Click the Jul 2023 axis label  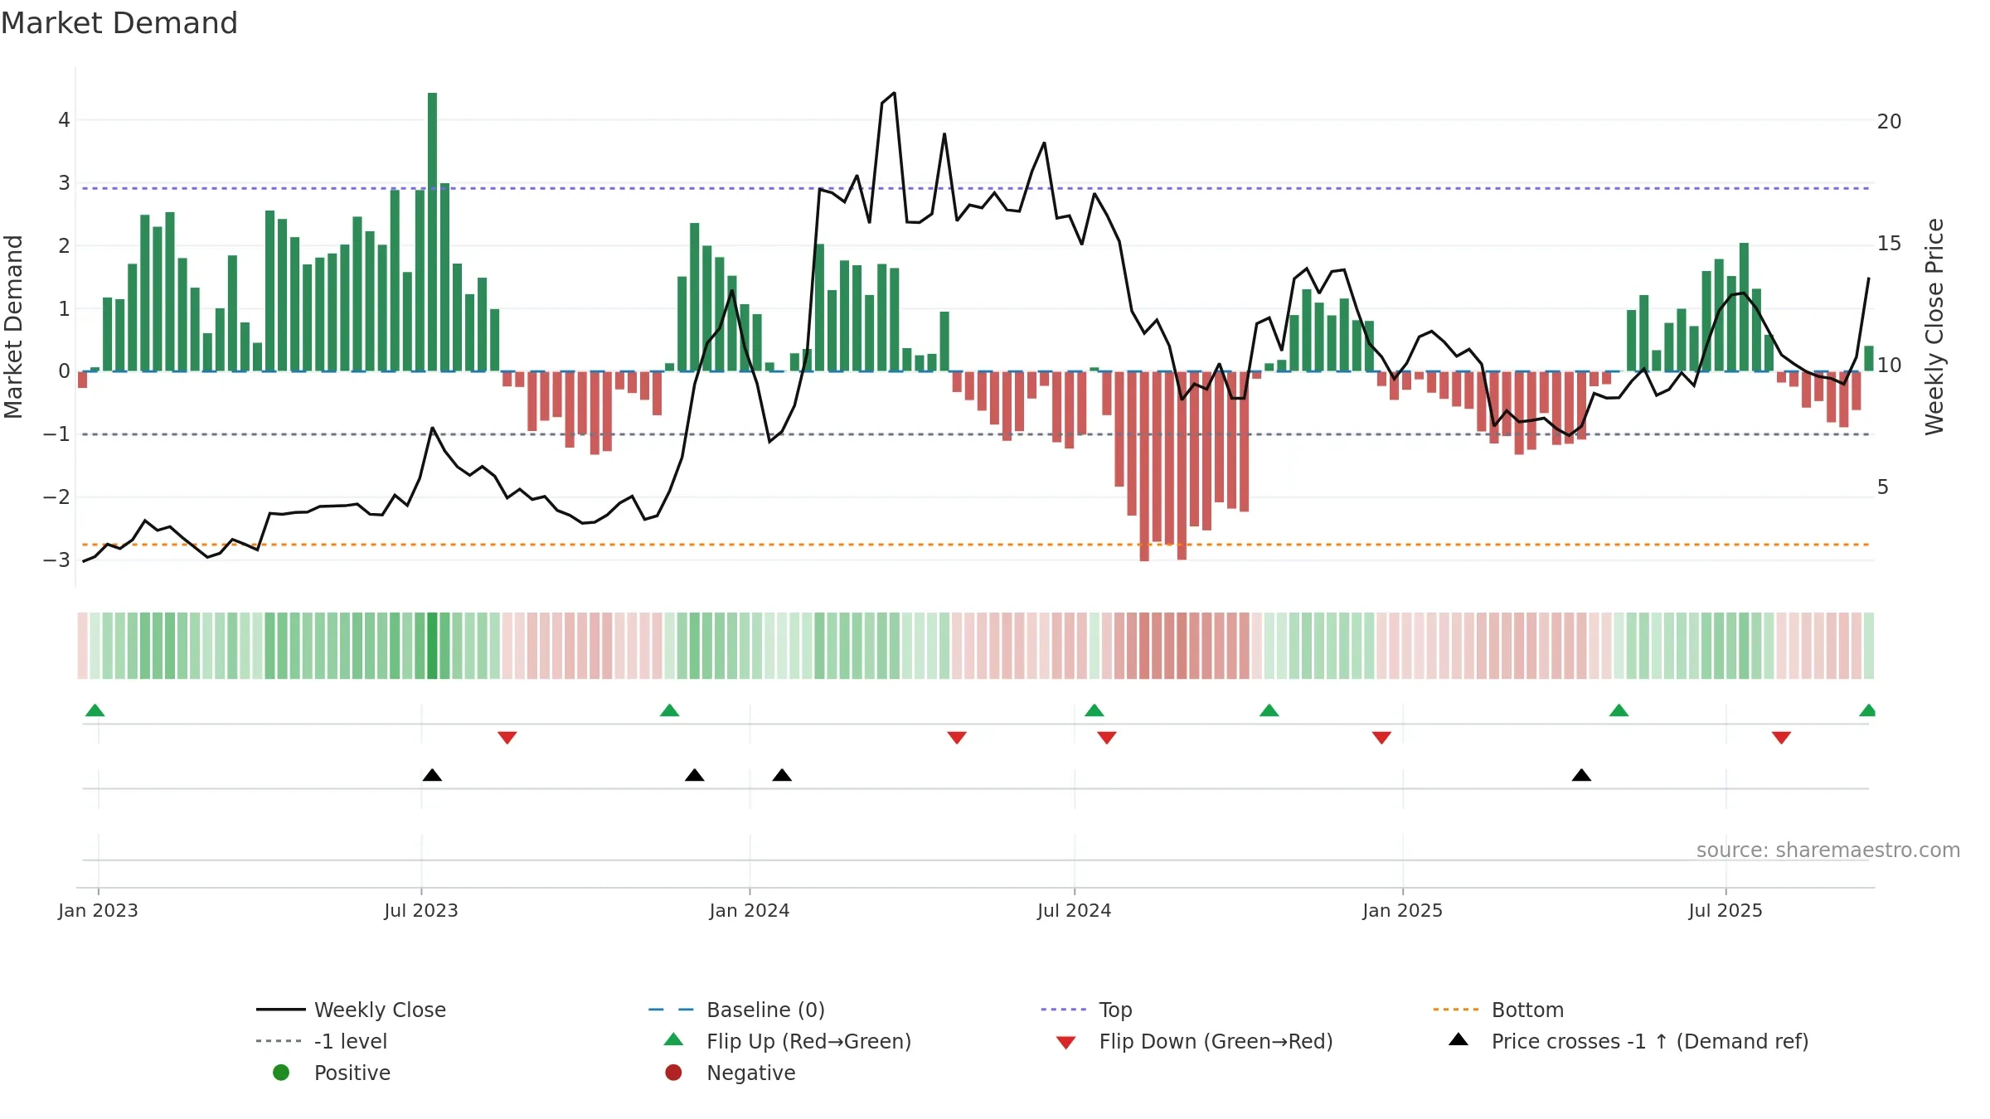[x=421, y=910]
